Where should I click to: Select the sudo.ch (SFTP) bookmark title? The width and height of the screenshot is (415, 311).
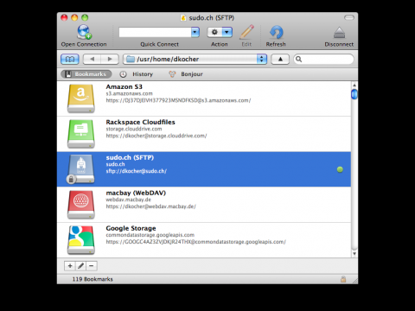click(130, 157)
